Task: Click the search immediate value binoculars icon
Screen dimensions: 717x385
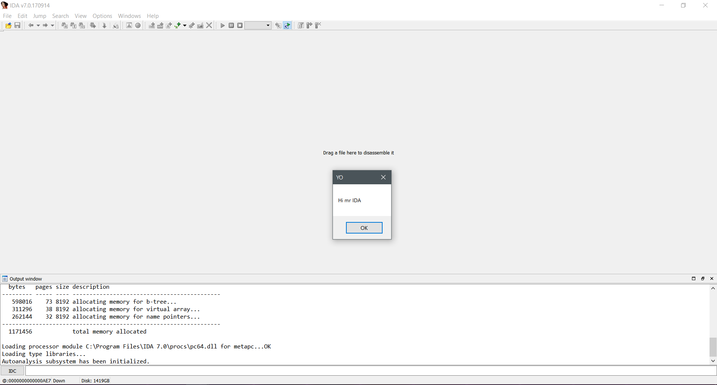Action: [64, 25]
